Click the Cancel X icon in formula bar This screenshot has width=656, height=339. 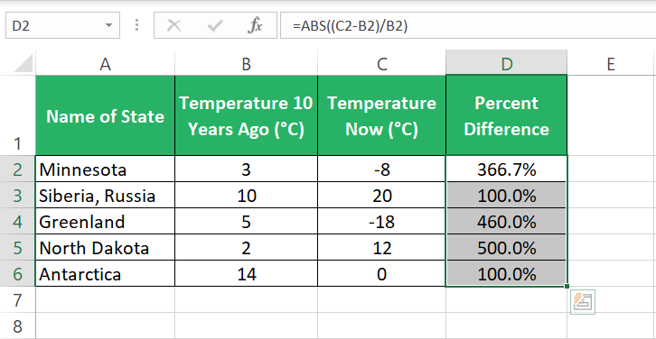173,26
